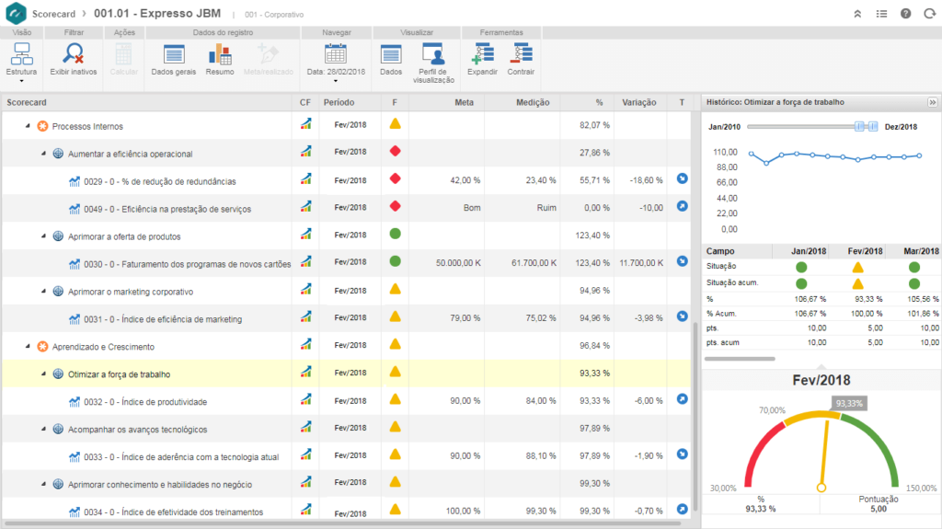Select the 0032 Índice de produtividade row
Screen dimensions: 942x529
click(145, 402)
